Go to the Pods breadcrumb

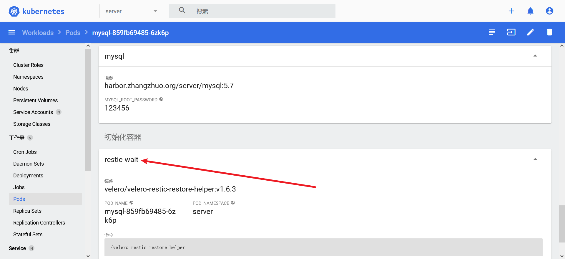73,32
